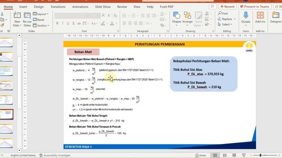The height and width of the screenshot is (158, 282).
Task: Open the Change Case dropdown
Action: point(94,23)
